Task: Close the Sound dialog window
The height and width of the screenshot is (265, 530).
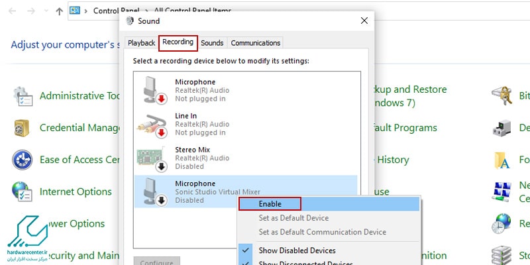Action: coord(364,21)
